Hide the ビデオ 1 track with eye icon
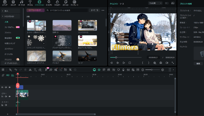Screen dimensions: 204x116 (x=9, y=96)
